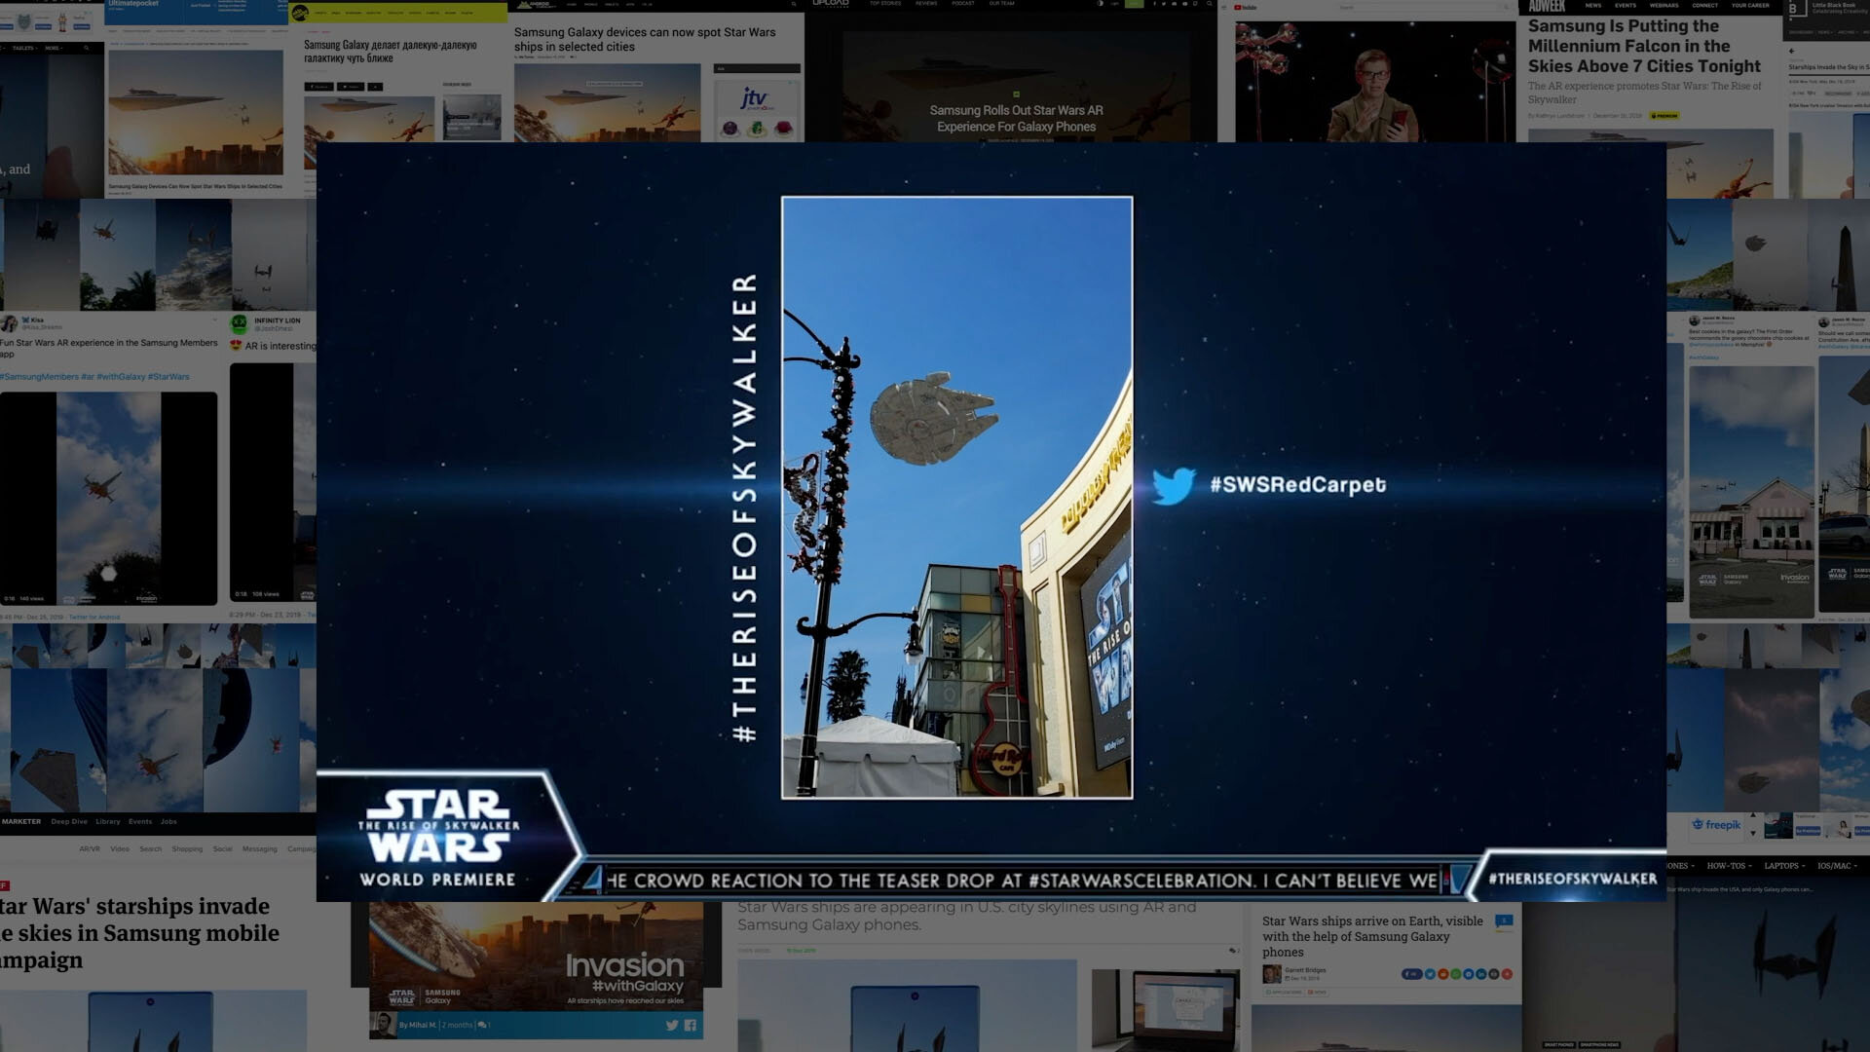Open 'Star Wars ships arrive on Earth' headline
The height and width of the screenshot is (1052, 1870).
pos(1372,936)
